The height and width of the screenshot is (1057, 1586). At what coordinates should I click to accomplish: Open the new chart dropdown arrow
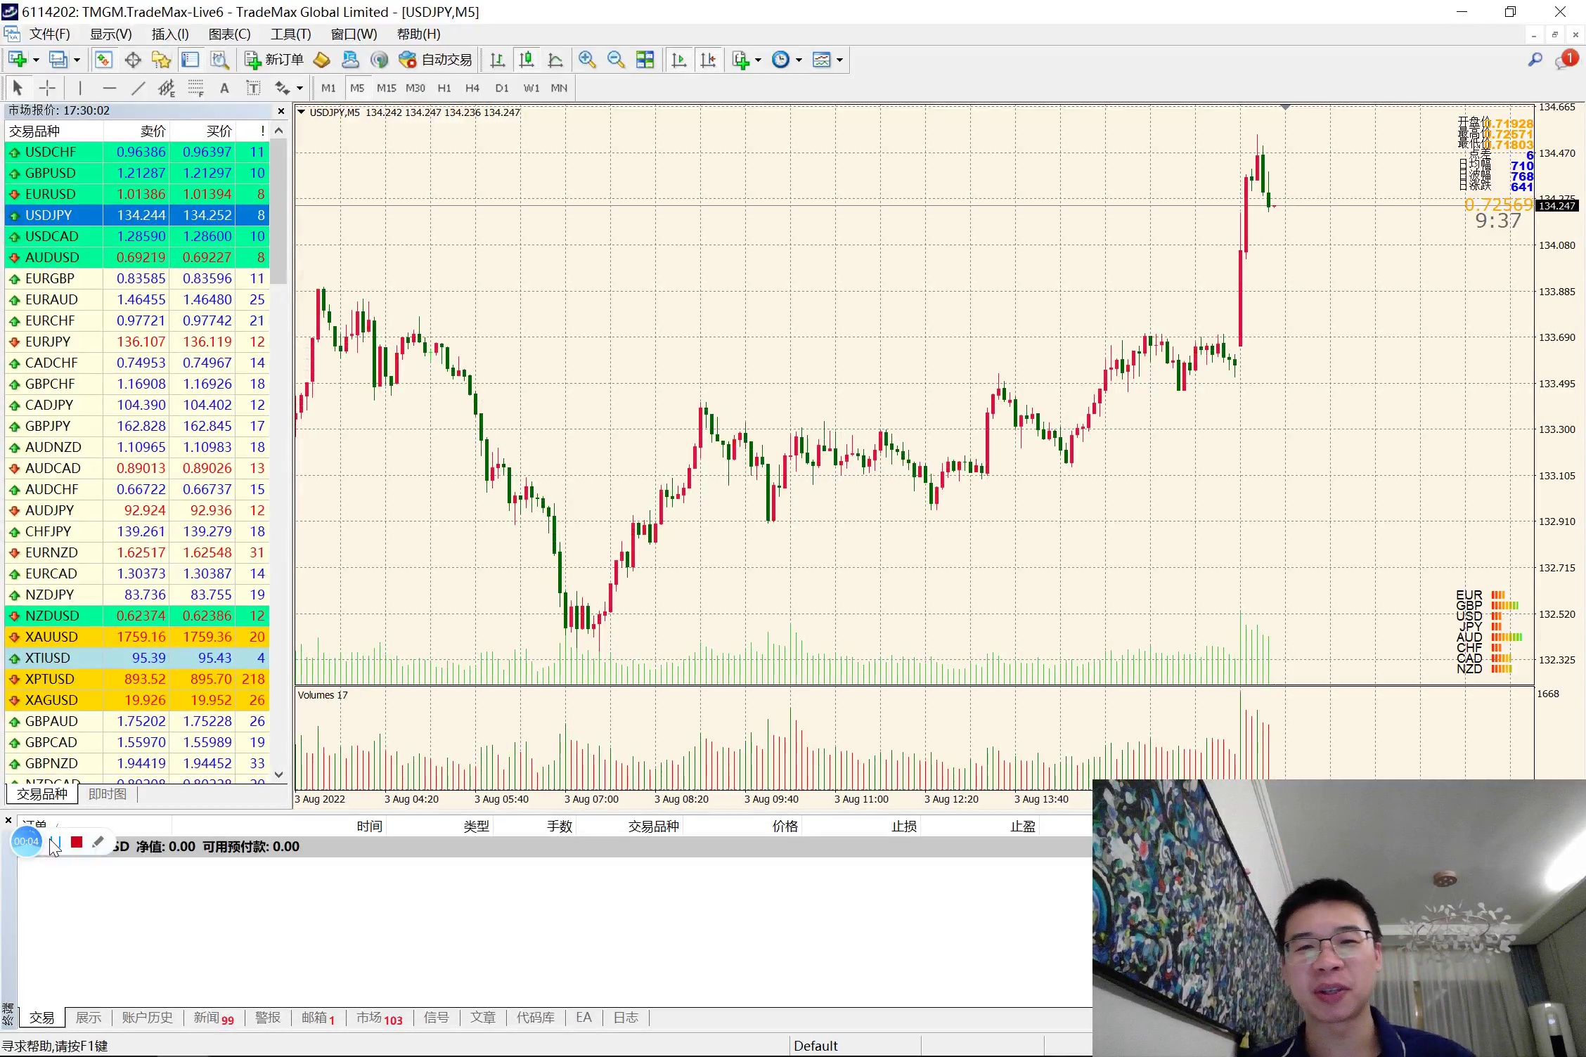click(x=36, y=60)
